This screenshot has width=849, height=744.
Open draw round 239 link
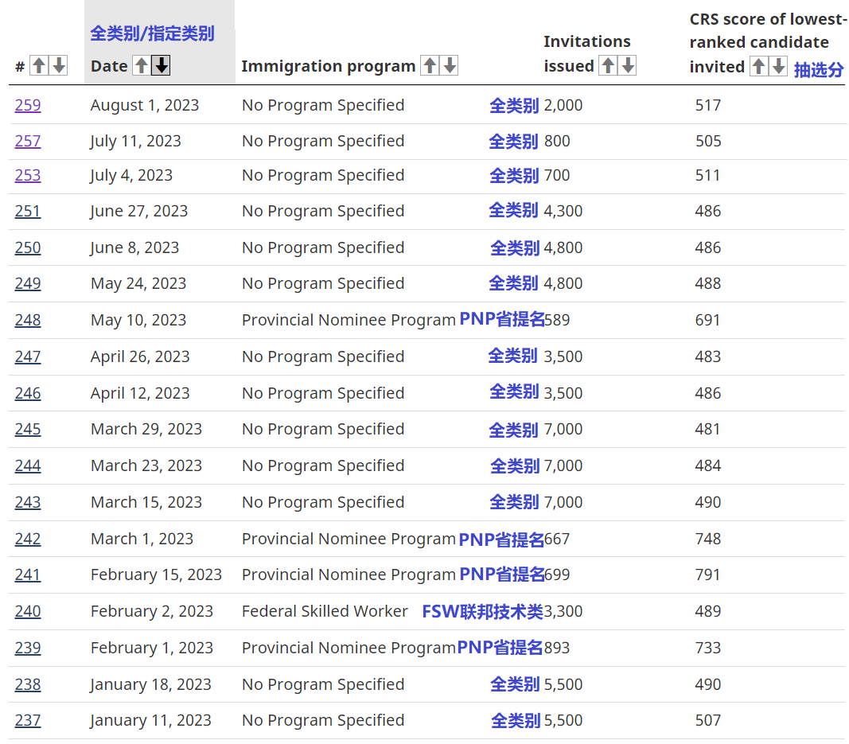(28, 648)
